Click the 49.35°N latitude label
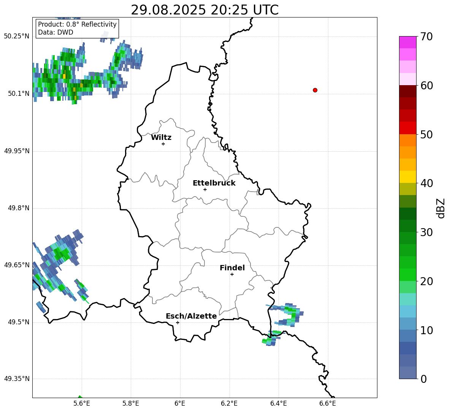The image size is (450, 411). [17, 379]
